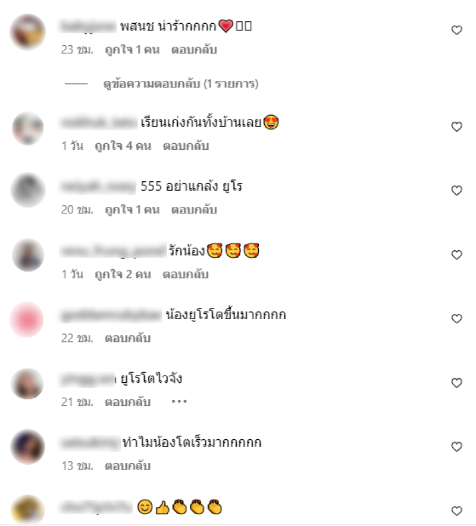Like the comment '555 อย่าแกล้ง ยูโร'
This screenshot has width=476, height=526.
[x=456, y=191]
